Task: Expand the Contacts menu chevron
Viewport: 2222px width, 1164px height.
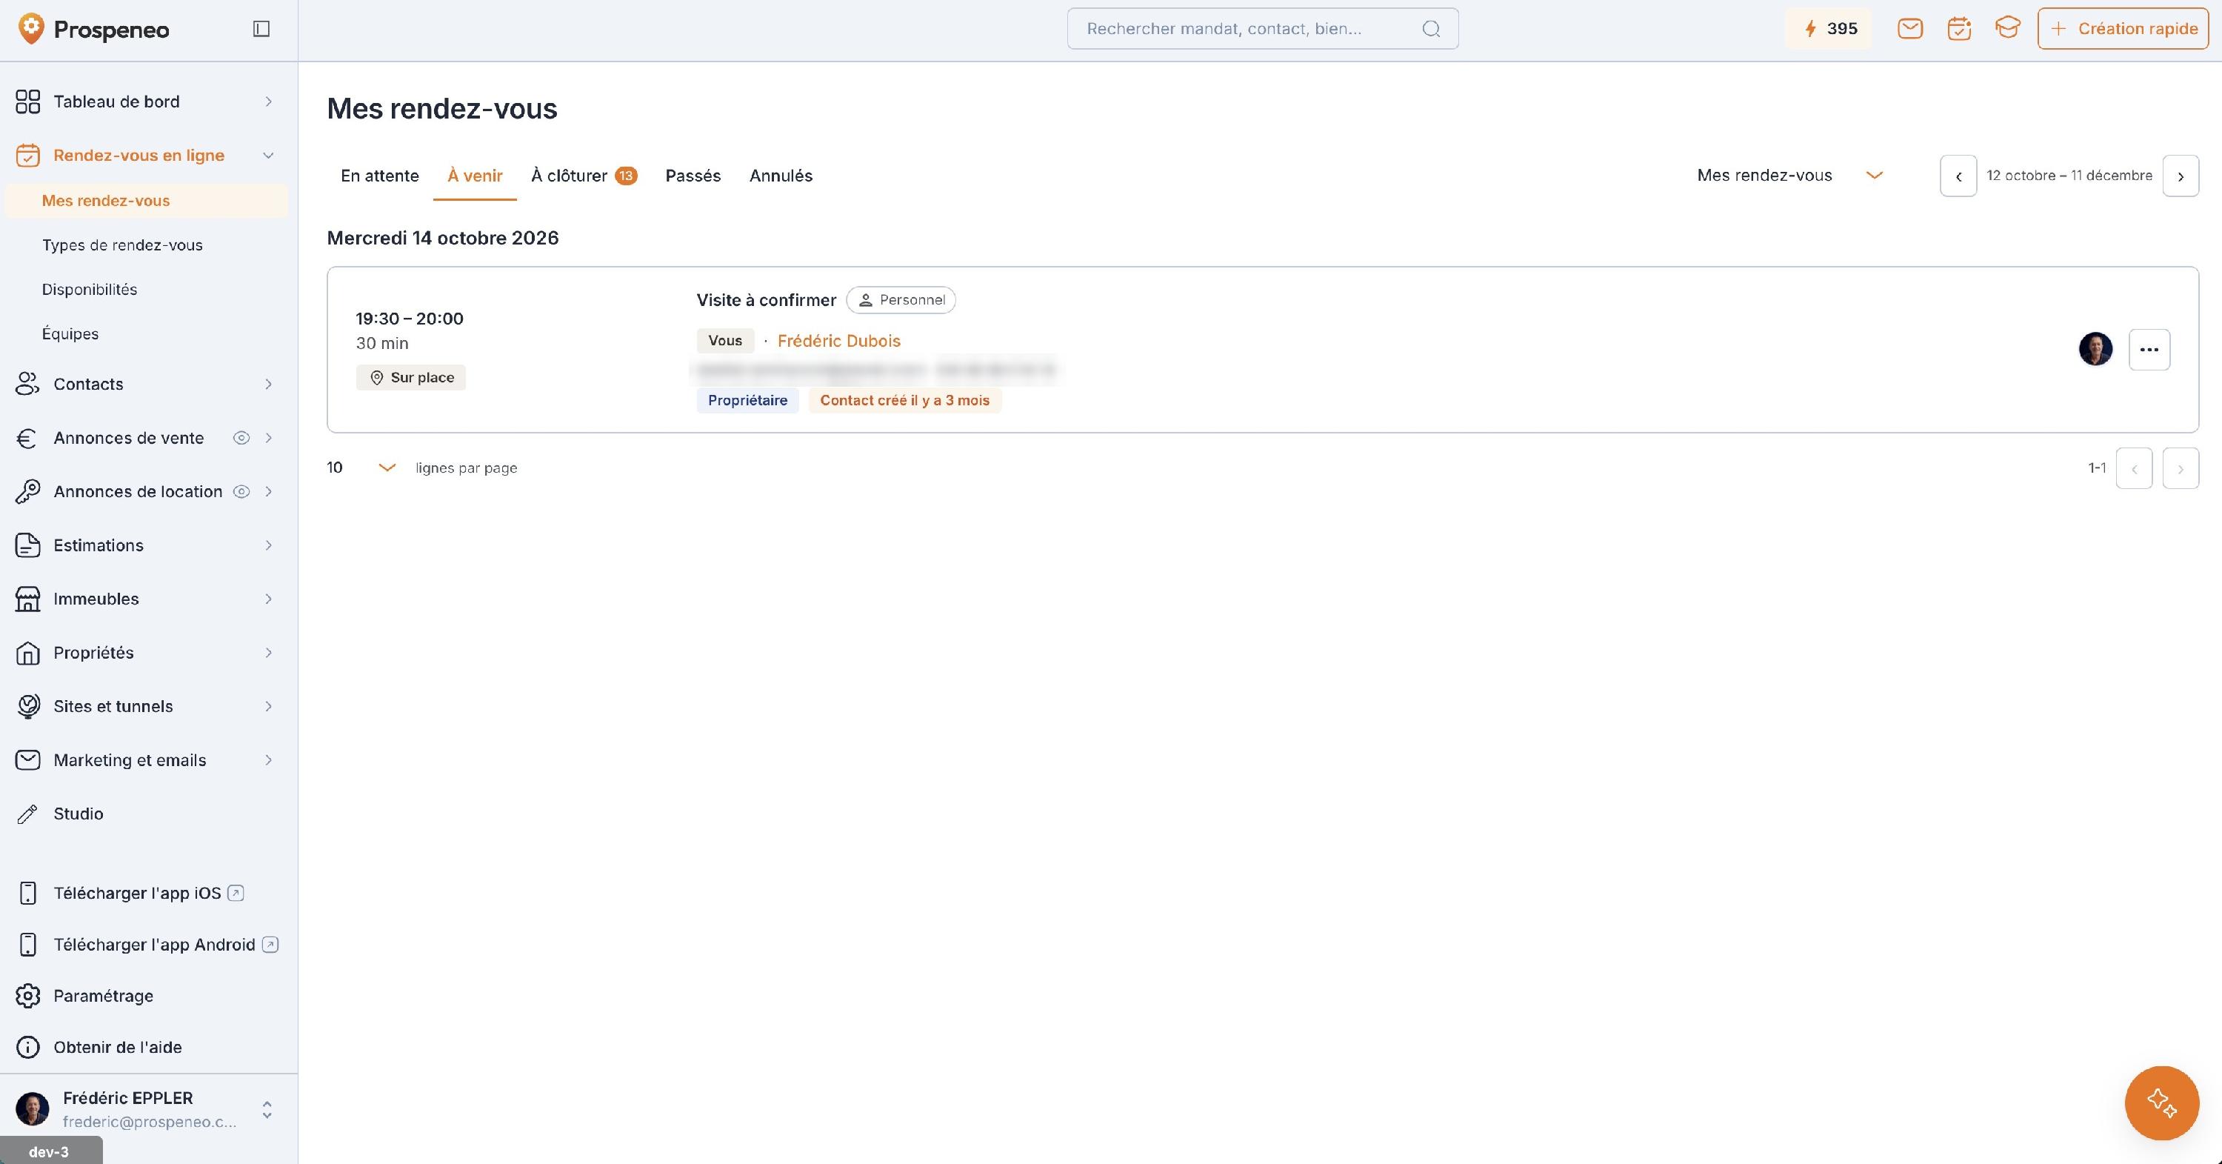Action: pos(268,384)
